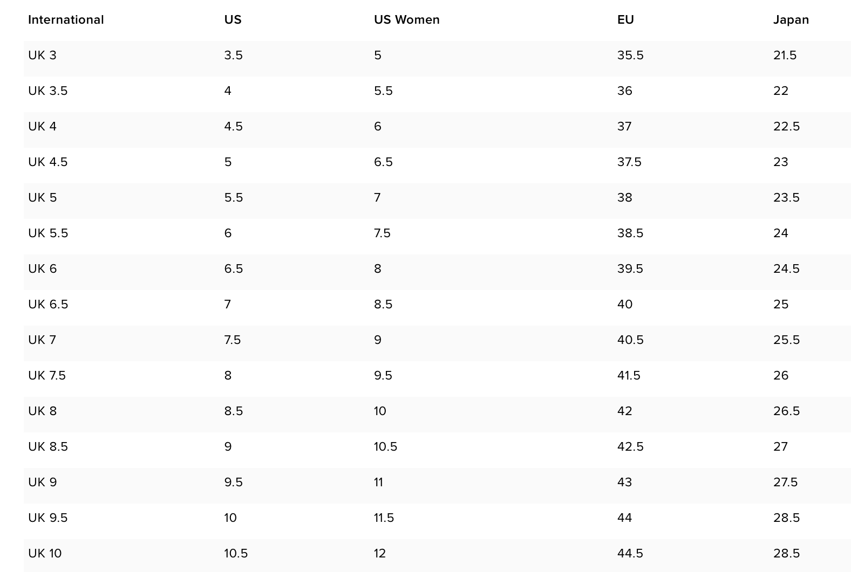Click the International column header

66,20
